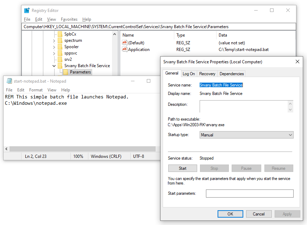Open Notepad View menu
Viewport: 307px width, 225px height.
(52, 90)
